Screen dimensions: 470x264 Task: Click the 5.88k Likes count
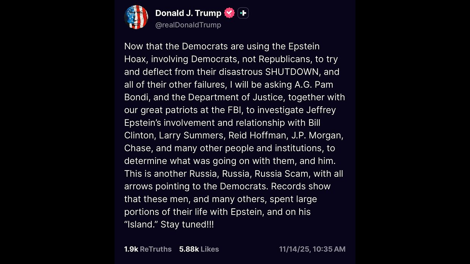pyautogui.click(x=199, y=249)
